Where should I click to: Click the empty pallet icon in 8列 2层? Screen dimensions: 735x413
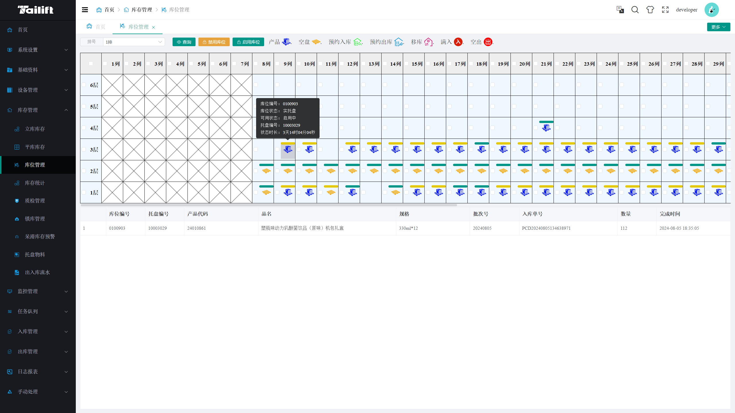click(266, 171)
